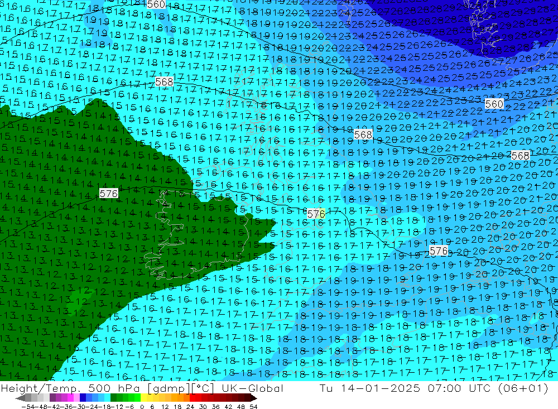Click the 576 label over the dark green area
The image size is (558, 409).
[x=109, y=193]
